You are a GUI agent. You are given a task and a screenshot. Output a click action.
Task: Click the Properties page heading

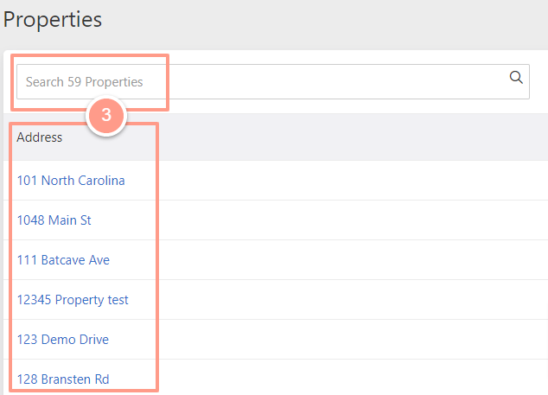coord(53,20)
